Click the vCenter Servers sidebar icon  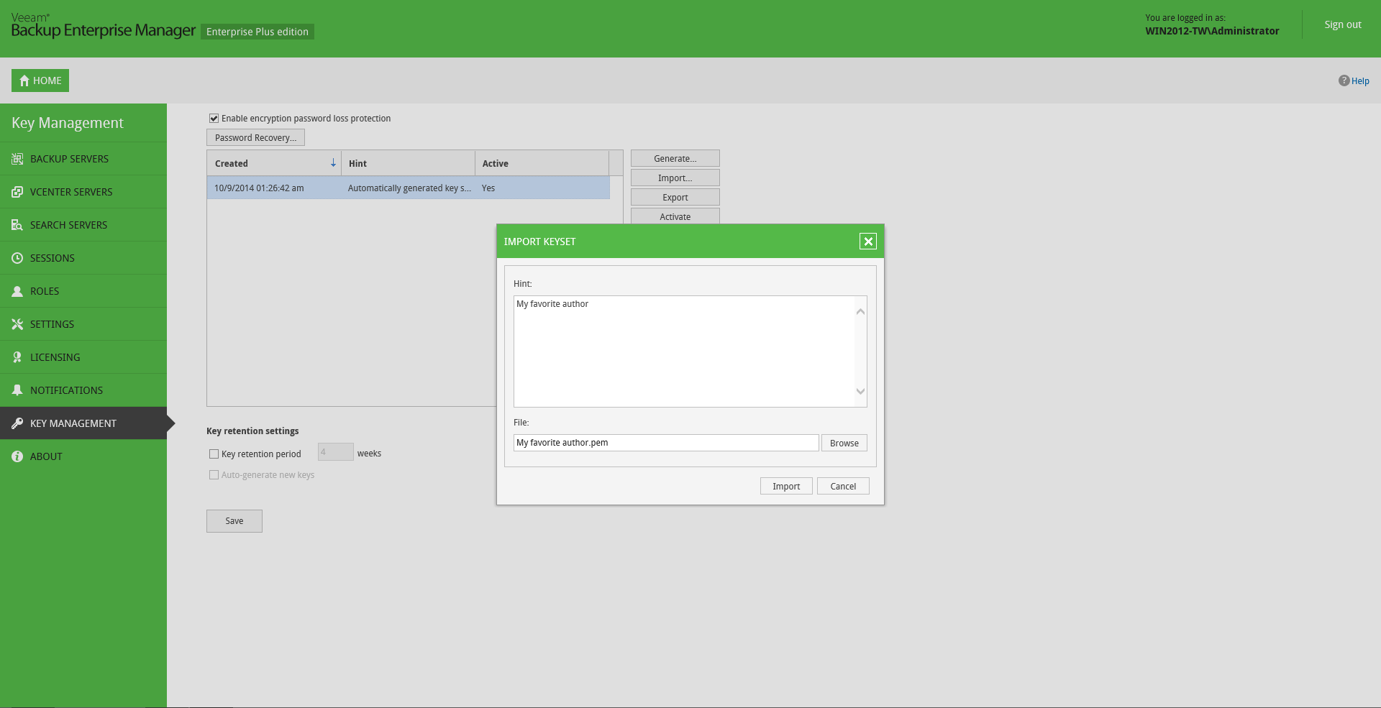(17, 192)
